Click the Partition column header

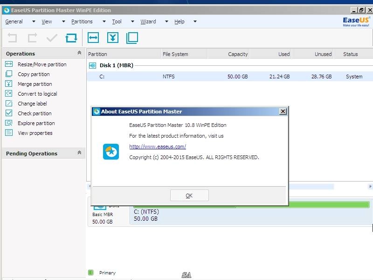124,54
